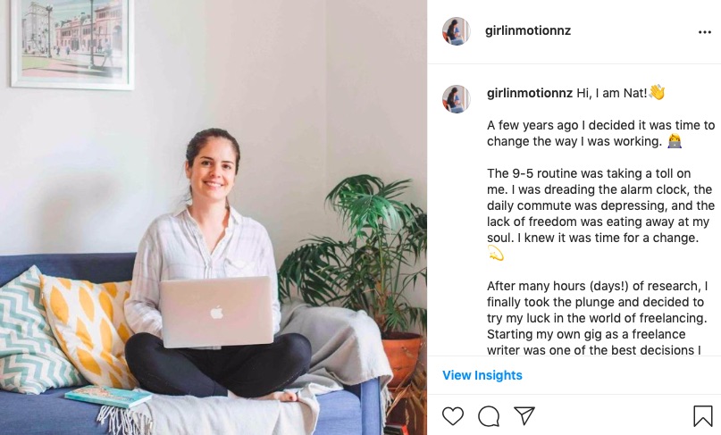This screenshot has width=721, height=435.
Task: Open the three-dot more options menu
Action: tap(704, 32)
